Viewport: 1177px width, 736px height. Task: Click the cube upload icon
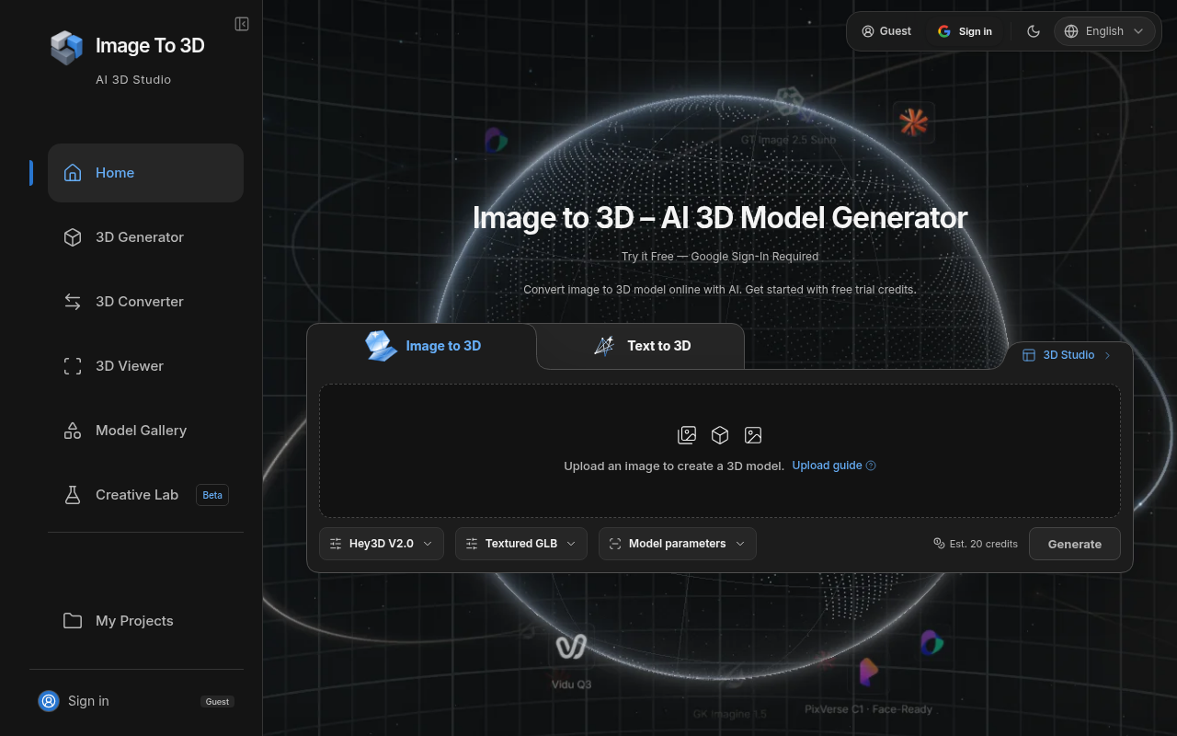pos(720,435)
